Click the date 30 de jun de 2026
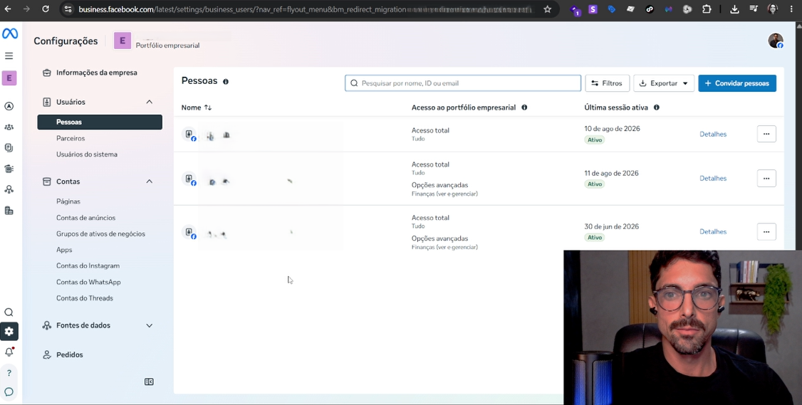 point(611,226)
